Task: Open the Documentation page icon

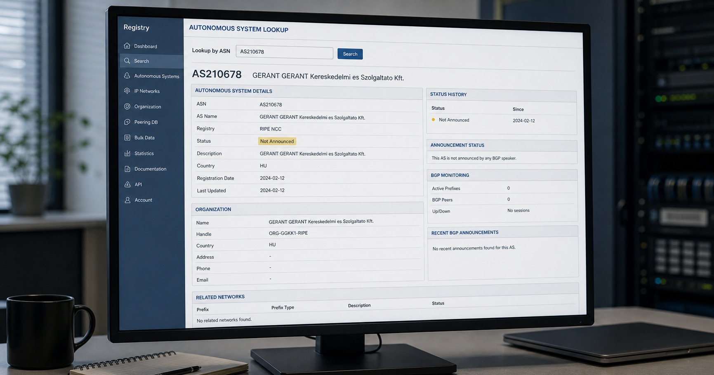Action: (x=127, y=169)
